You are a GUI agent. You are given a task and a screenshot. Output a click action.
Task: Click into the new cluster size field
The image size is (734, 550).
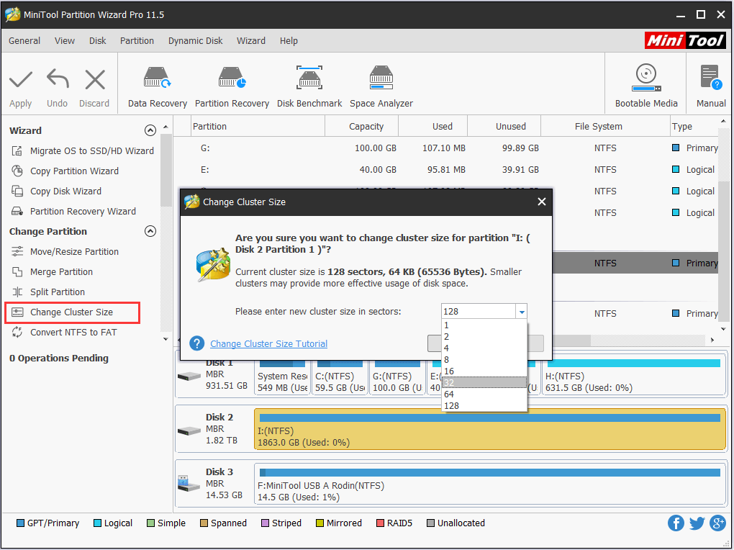click(479, 312)
